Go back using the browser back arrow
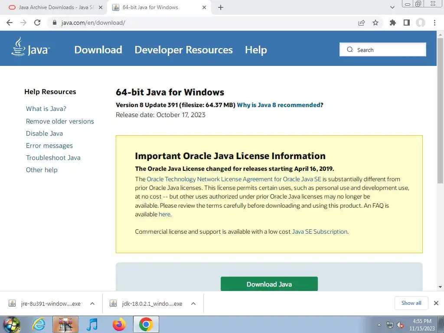 click(x=10, y=23)
